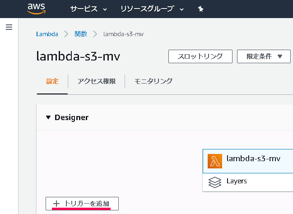Switch to the アクセス権限 tab
This screenshot has width=293, height=214.
97,81
